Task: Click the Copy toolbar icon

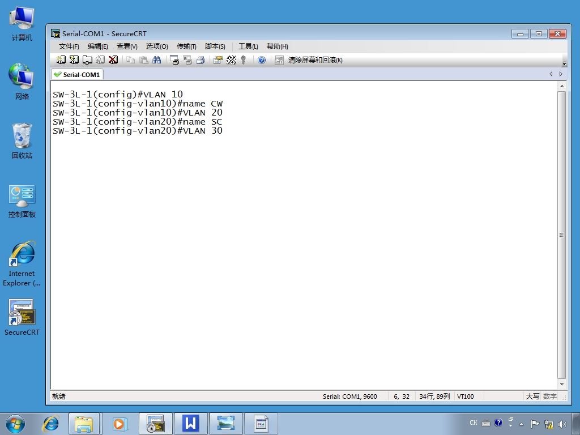Action: pyautogui.click(x=131, y=60)
